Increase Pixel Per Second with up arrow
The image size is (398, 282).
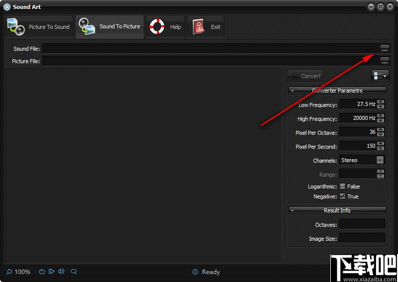pos(381,144)
